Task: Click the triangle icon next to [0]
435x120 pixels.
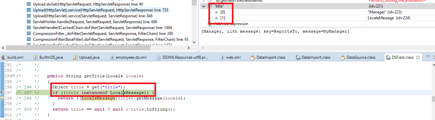Action: click(x=216, y=12)
